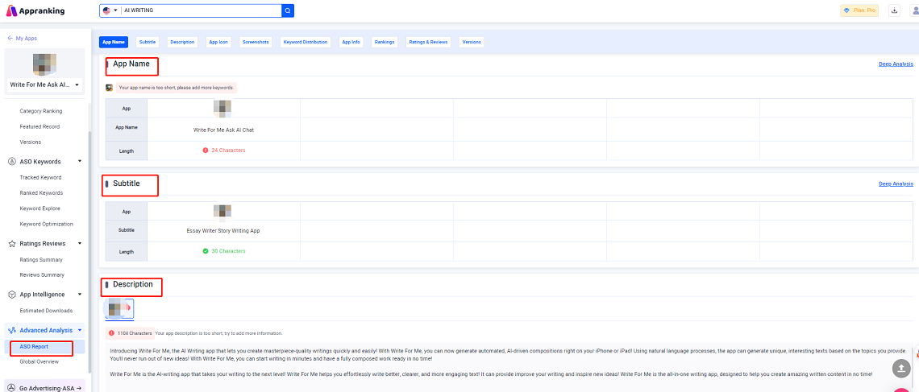Select the App Icon tab
This screenshot has width=919, height=392.
(218, 42)
